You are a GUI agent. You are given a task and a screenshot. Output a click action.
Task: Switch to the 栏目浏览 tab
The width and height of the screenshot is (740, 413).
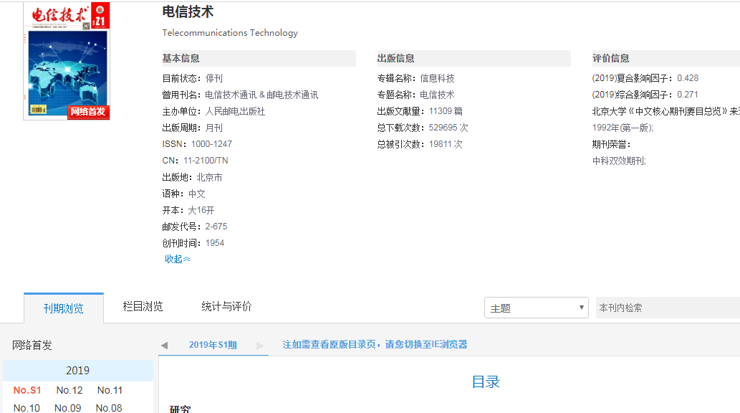click(143, 307)
